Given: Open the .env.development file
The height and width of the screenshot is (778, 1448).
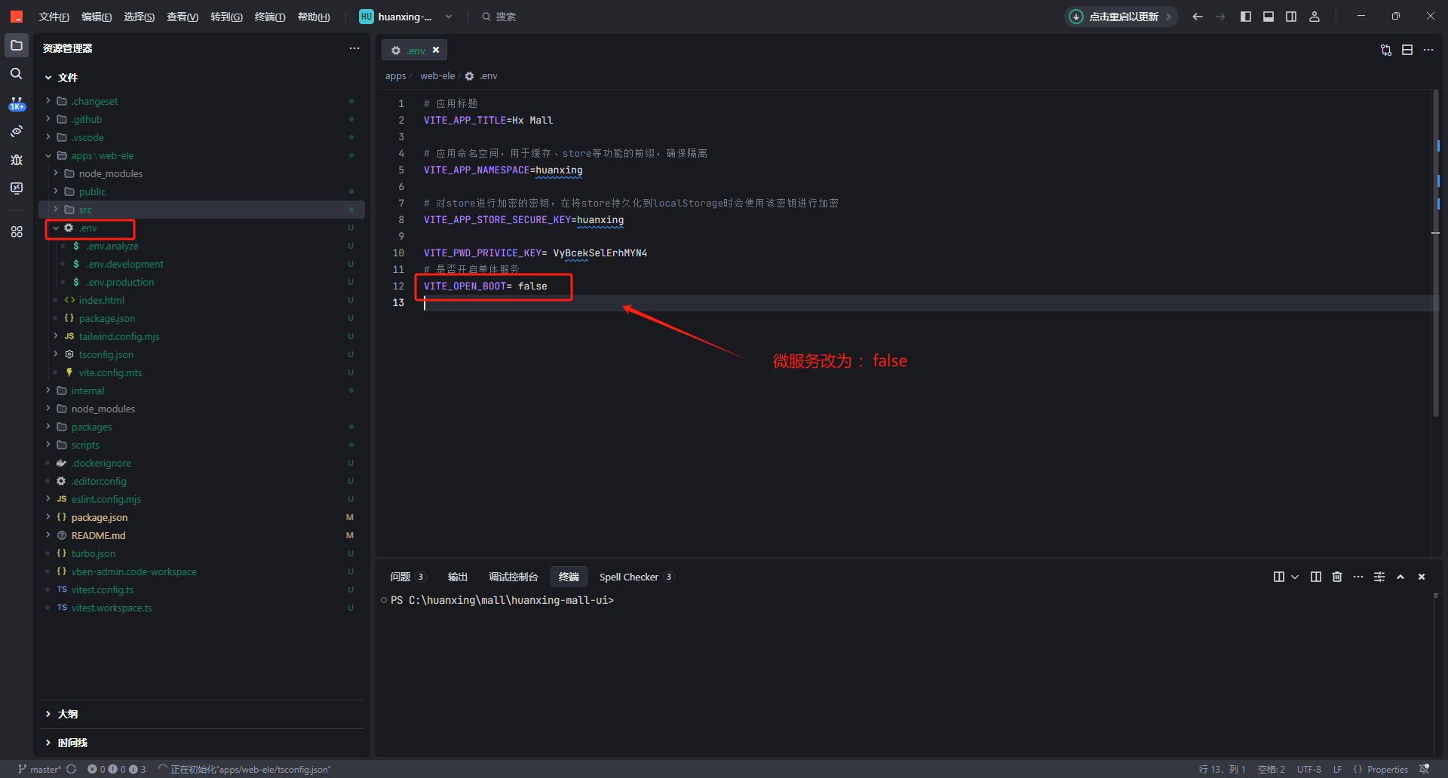Looking at the screenshot, I should click(x=124, y=264).
